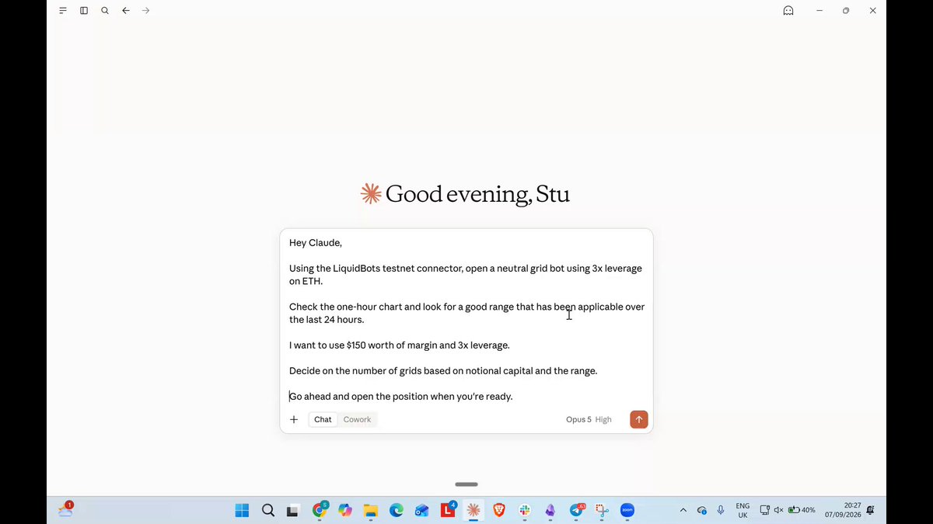Open Microsoft Edge from the taskbar
Viewport: 933px width, 524px height.
[397, 510]
